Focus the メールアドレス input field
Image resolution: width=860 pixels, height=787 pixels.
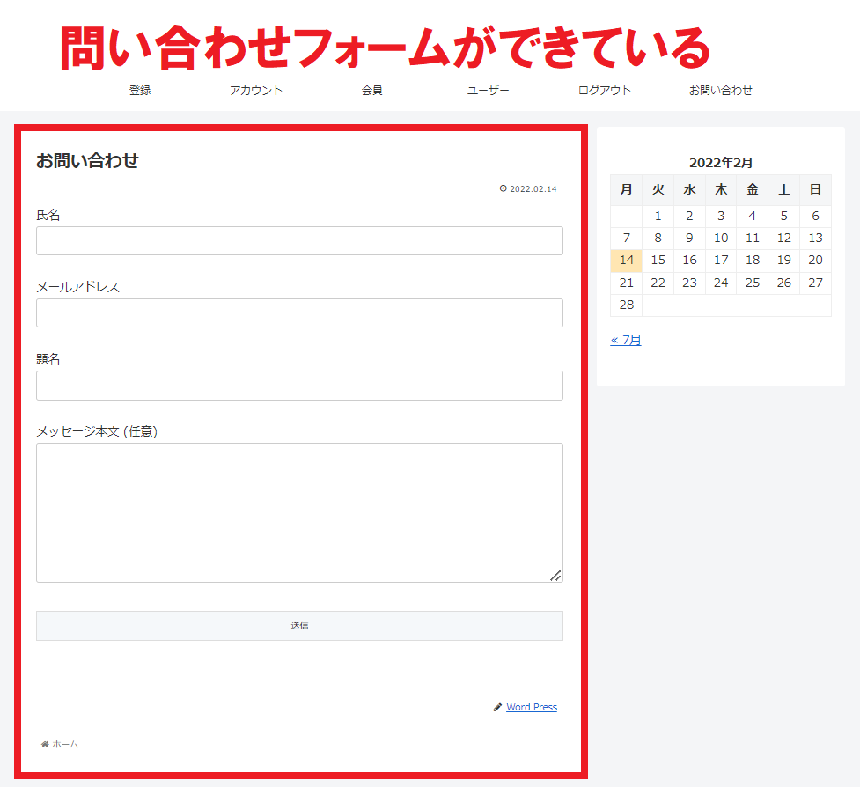tap(299, 313)
